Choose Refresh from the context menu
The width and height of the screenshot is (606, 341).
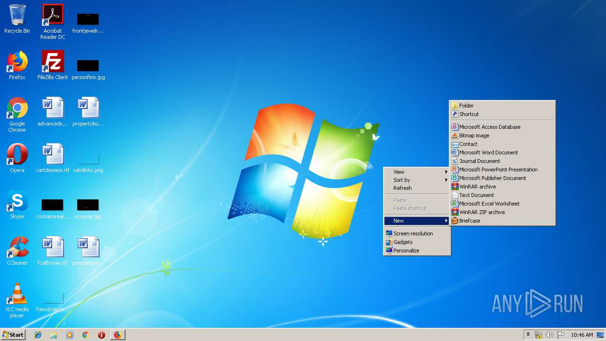pyautogui.click(x=417, y=188)
